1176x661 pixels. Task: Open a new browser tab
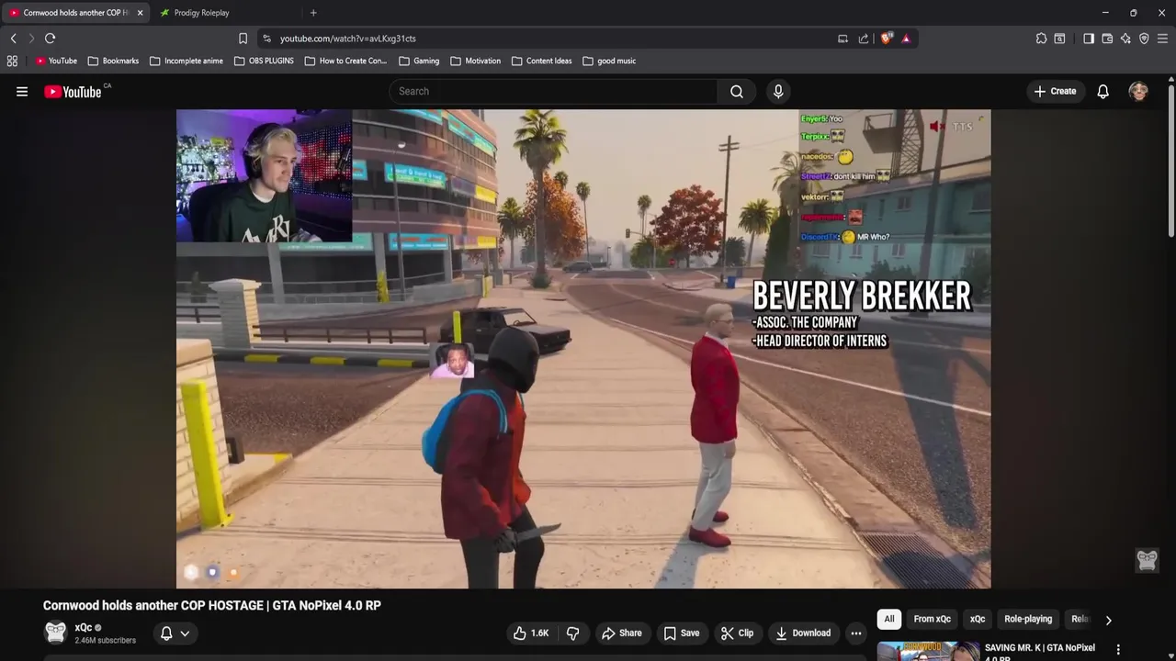point(313,13)
